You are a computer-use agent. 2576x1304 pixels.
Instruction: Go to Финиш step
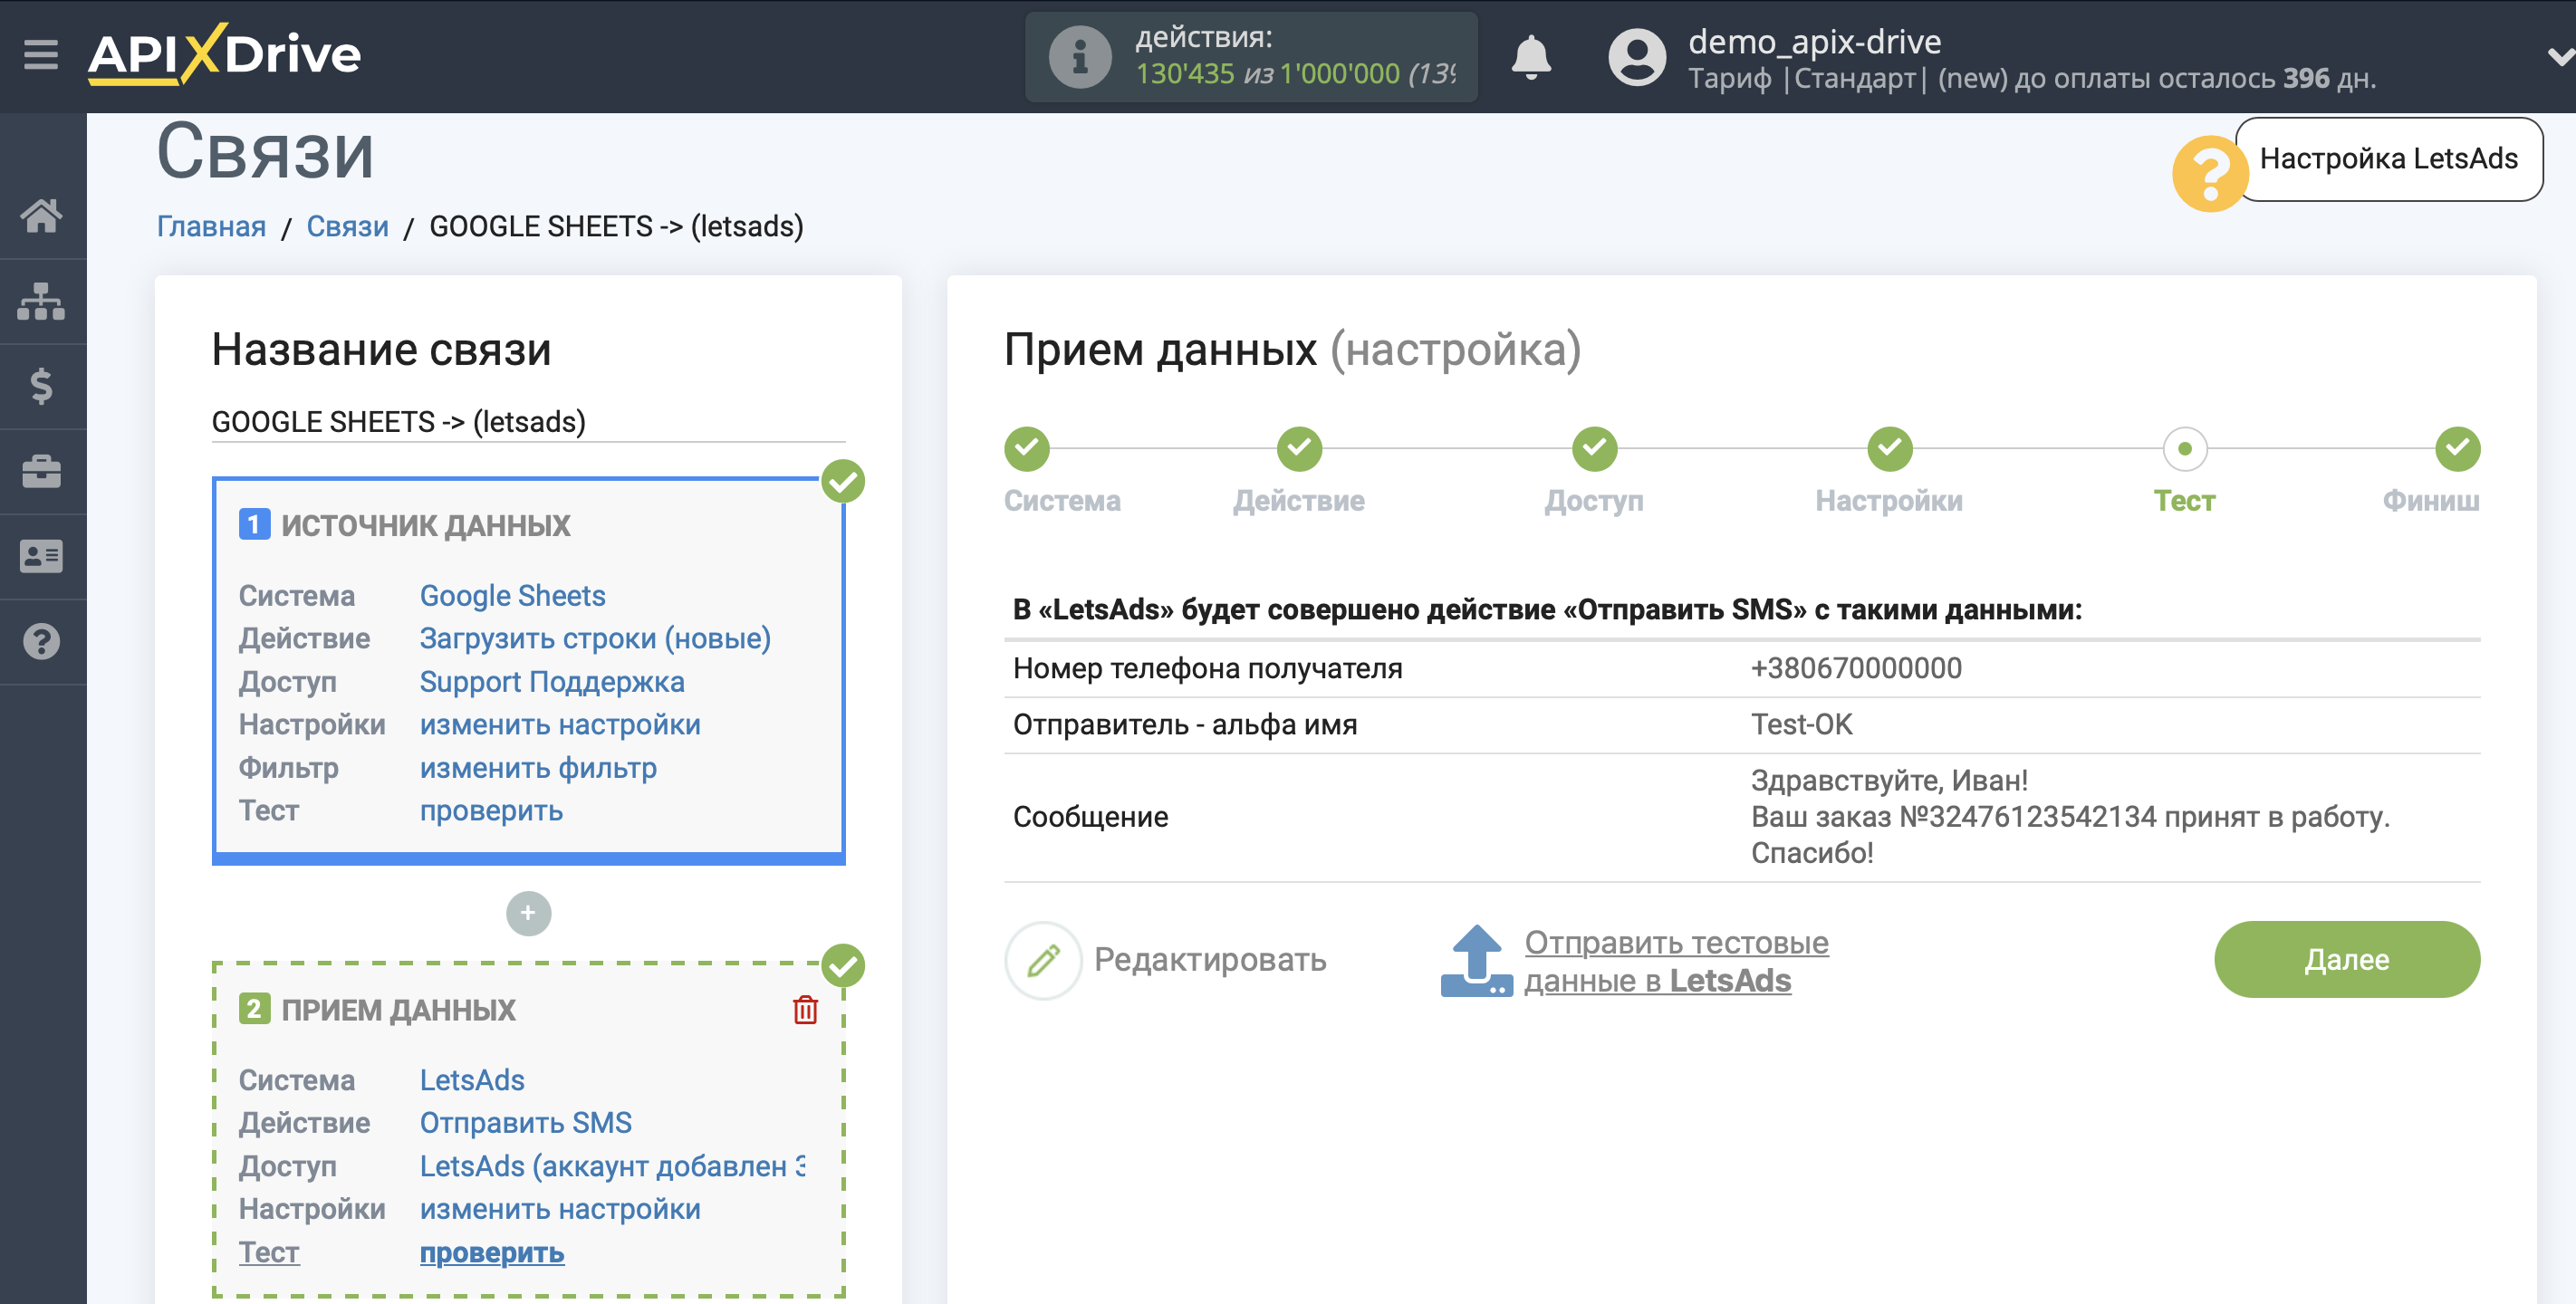tap(2457, 449)
